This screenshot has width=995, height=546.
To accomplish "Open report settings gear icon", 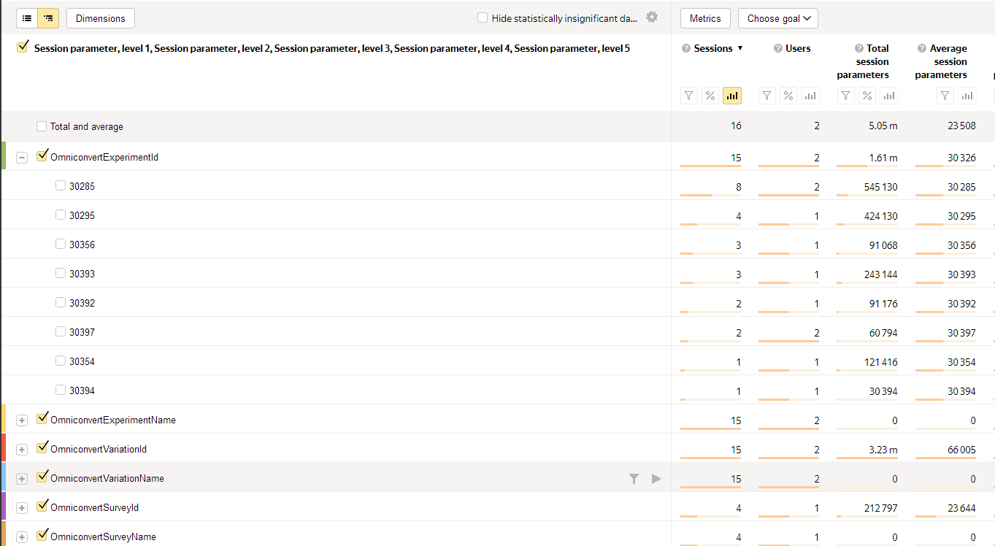I will (x=652, y=18).
